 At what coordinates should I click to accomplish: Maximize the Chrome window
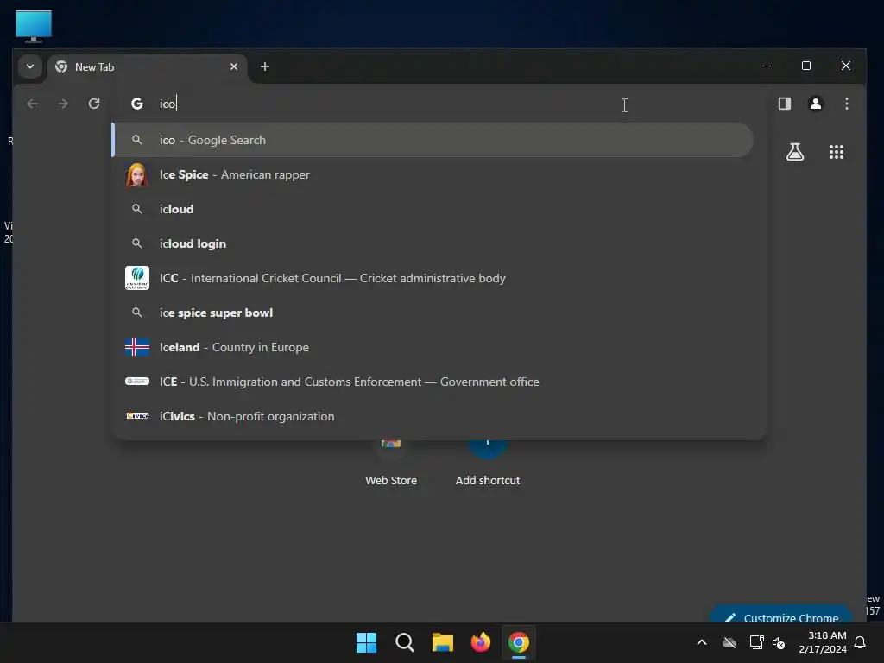[x=806, y=66]
